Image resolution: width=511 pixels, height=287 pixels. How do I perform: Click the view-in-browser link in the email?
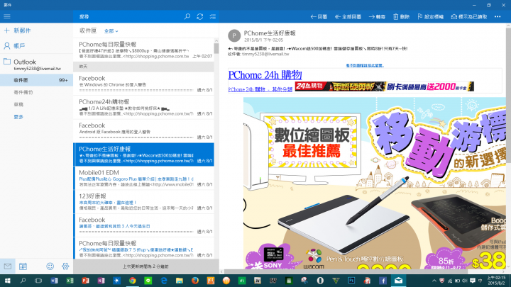365,65
